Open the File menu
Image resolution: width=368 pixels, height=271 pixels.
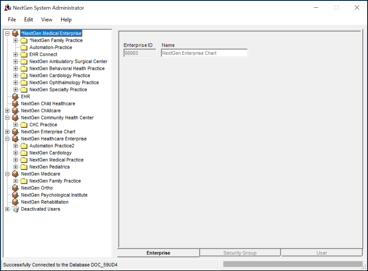click(12, 20)
